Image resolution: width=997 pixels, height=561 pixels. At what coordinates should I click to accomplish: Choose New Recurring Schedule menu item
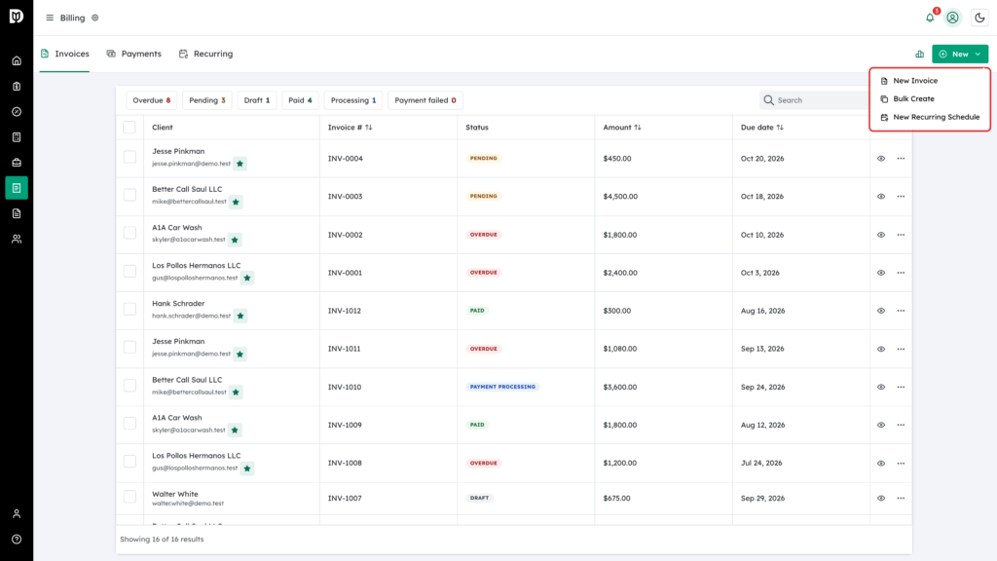coord(930,117)
